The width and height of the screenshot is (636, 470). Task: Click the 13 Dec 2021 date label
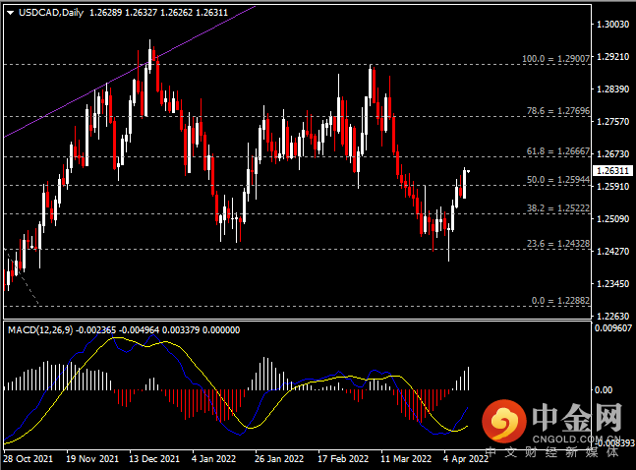(x=154, y=459)
